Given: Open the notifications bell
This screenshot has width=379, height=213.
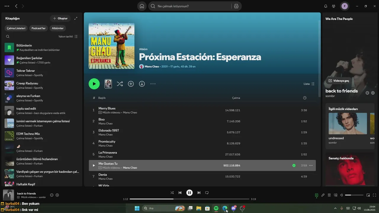Looking at the screenshot, I should point(326,6).
